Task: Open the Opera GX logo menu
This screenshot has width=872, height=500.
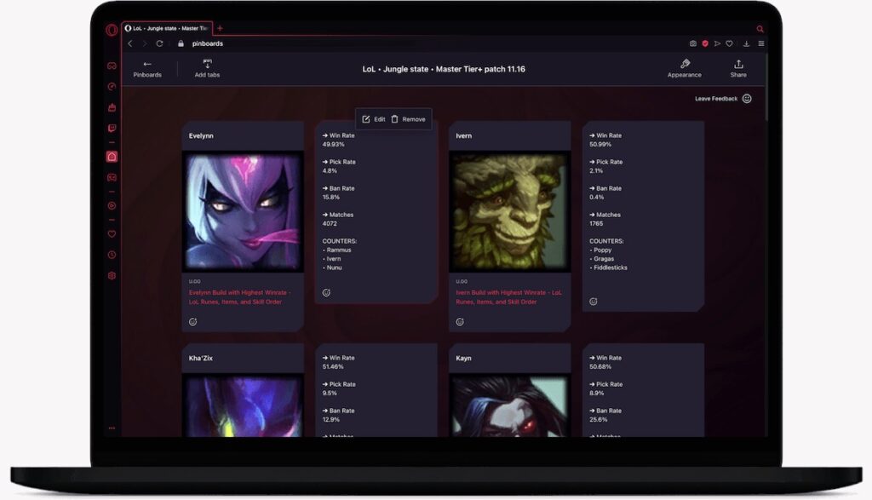Action: 112,30
